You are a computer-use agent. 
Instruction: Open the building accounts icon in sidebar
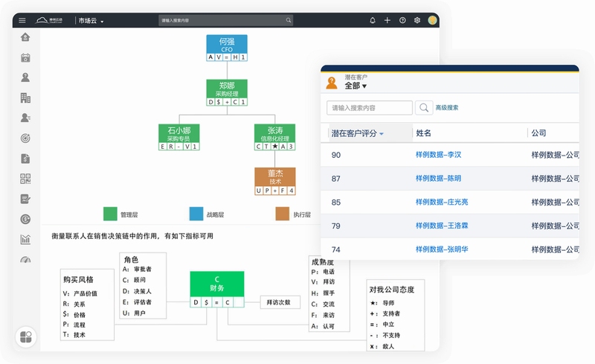[25, 98]
